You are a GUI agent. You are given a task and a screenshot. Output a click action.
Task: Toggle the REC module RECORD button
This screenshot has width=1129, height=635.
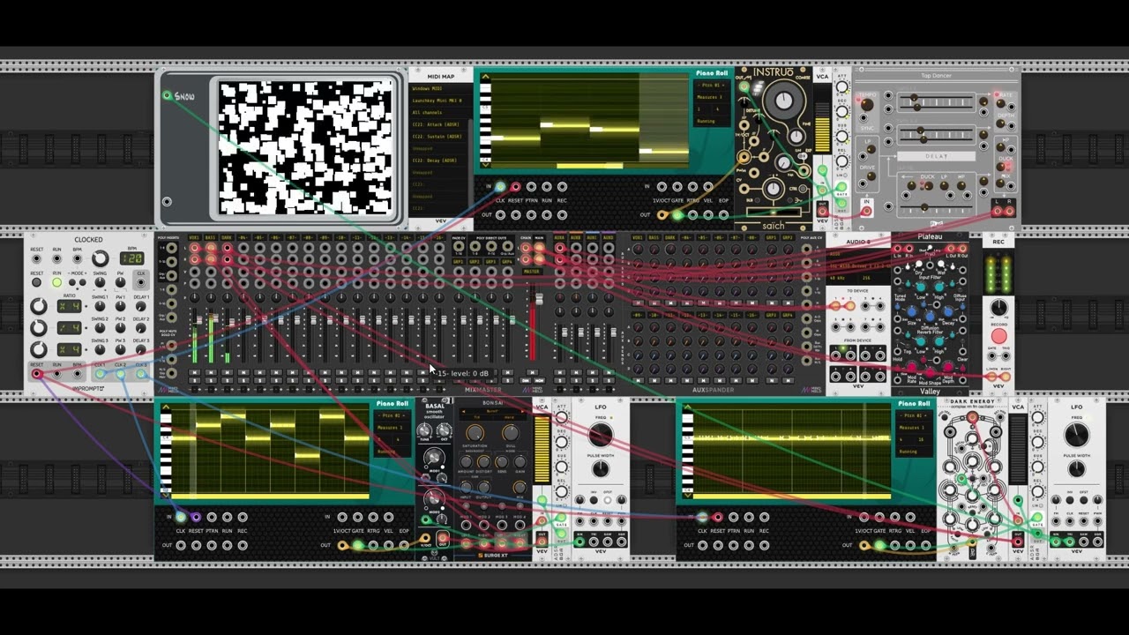(x=998, y=336)
